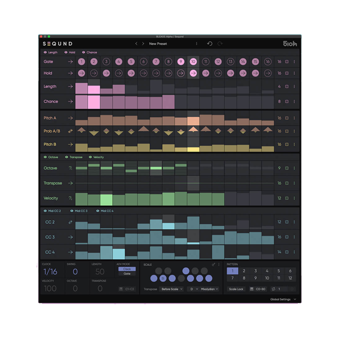Click the Bleass logo in top right

(x=290, y=43)
